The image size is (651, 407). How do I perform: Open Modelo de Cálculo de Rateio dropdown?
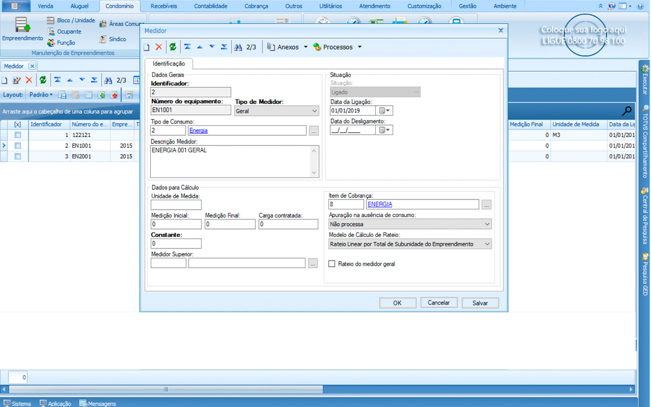pos(410,244)
